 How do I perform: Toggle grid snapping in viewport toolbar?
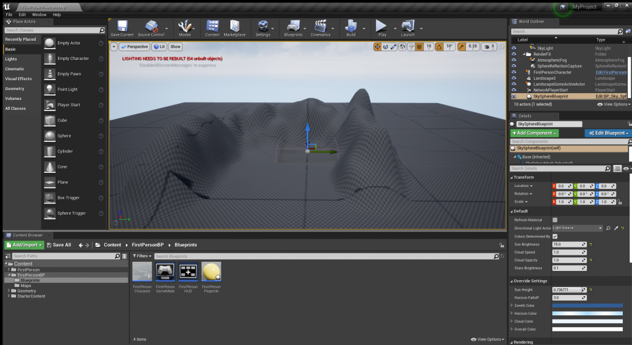pyautogui.click(x=419, y=47)
